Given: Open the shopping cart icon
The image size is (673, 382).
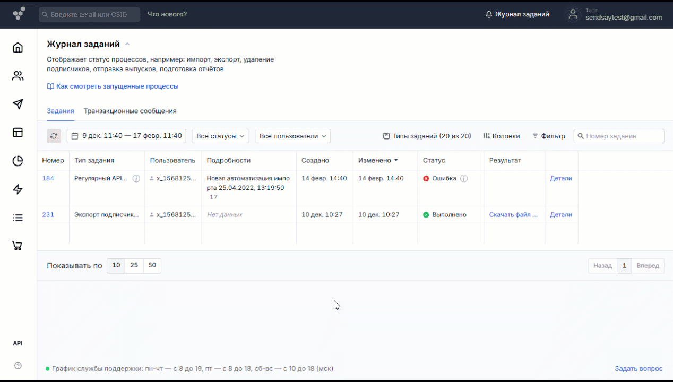Looking at the screenshot, I should [x=18, y=246].
